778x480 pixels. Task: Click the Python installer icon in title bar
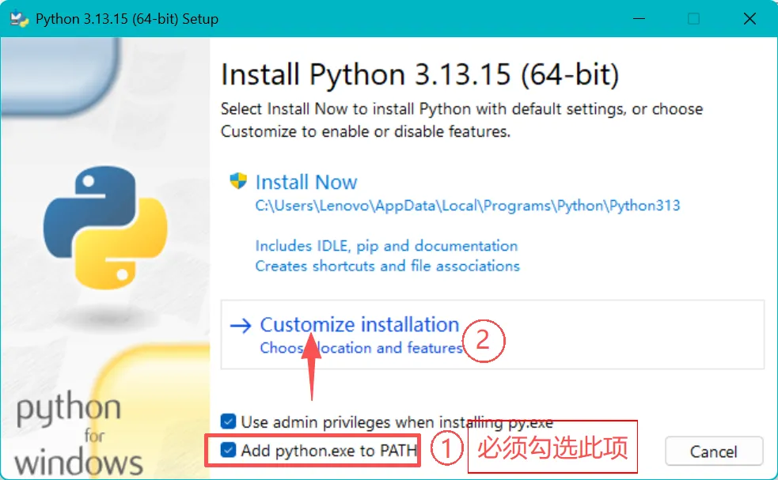(x=19, y=19)
